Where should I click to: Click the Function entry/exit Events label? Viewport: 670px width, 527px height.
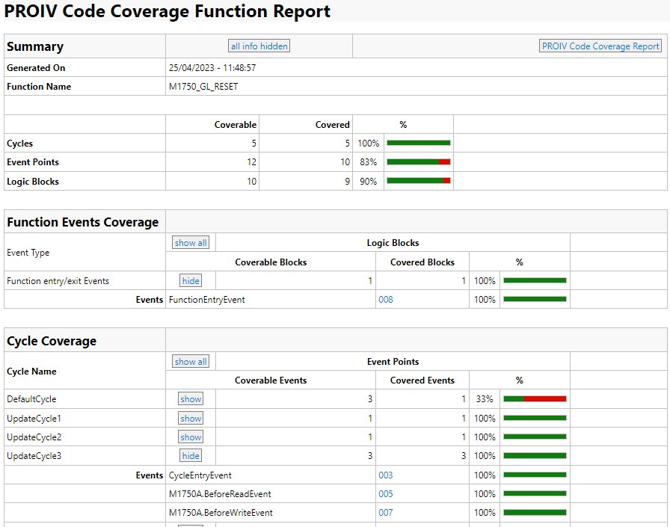click(58, 281)
